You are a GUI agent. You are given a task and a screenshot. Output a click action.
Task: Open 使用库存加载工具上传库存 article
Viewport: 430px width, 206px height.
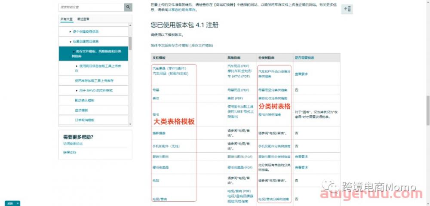(x=94, y=81)
